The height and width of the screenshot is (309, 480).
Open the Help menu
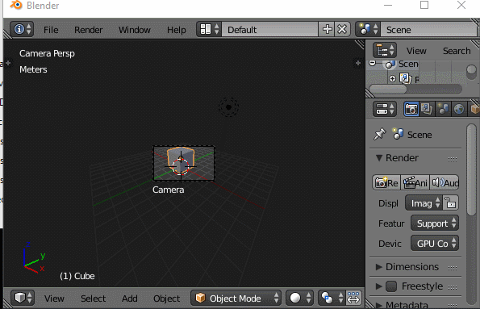(x=177, y=30)
